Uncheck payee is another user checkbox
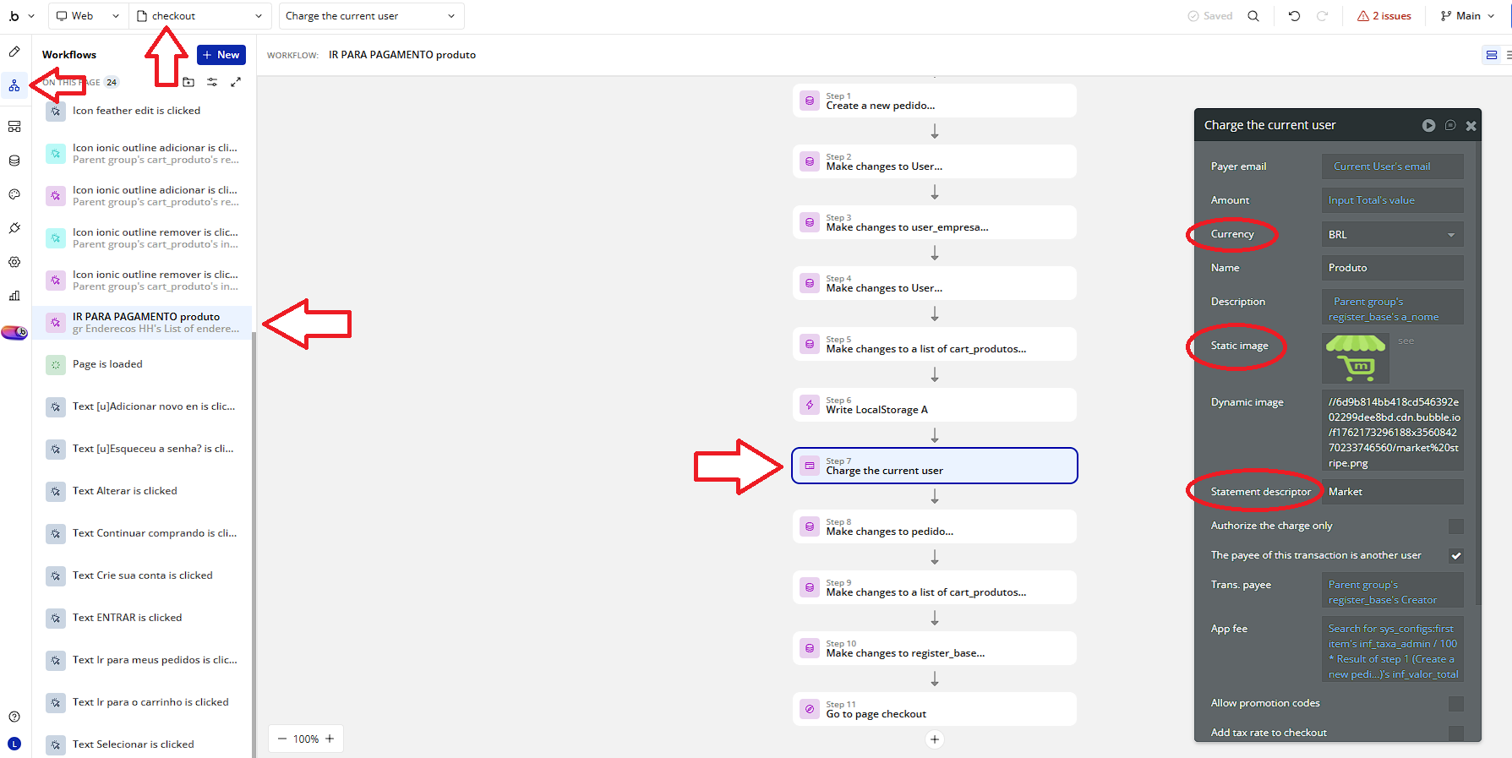This screenshot has height=758, width=1512. point(1455,556)
